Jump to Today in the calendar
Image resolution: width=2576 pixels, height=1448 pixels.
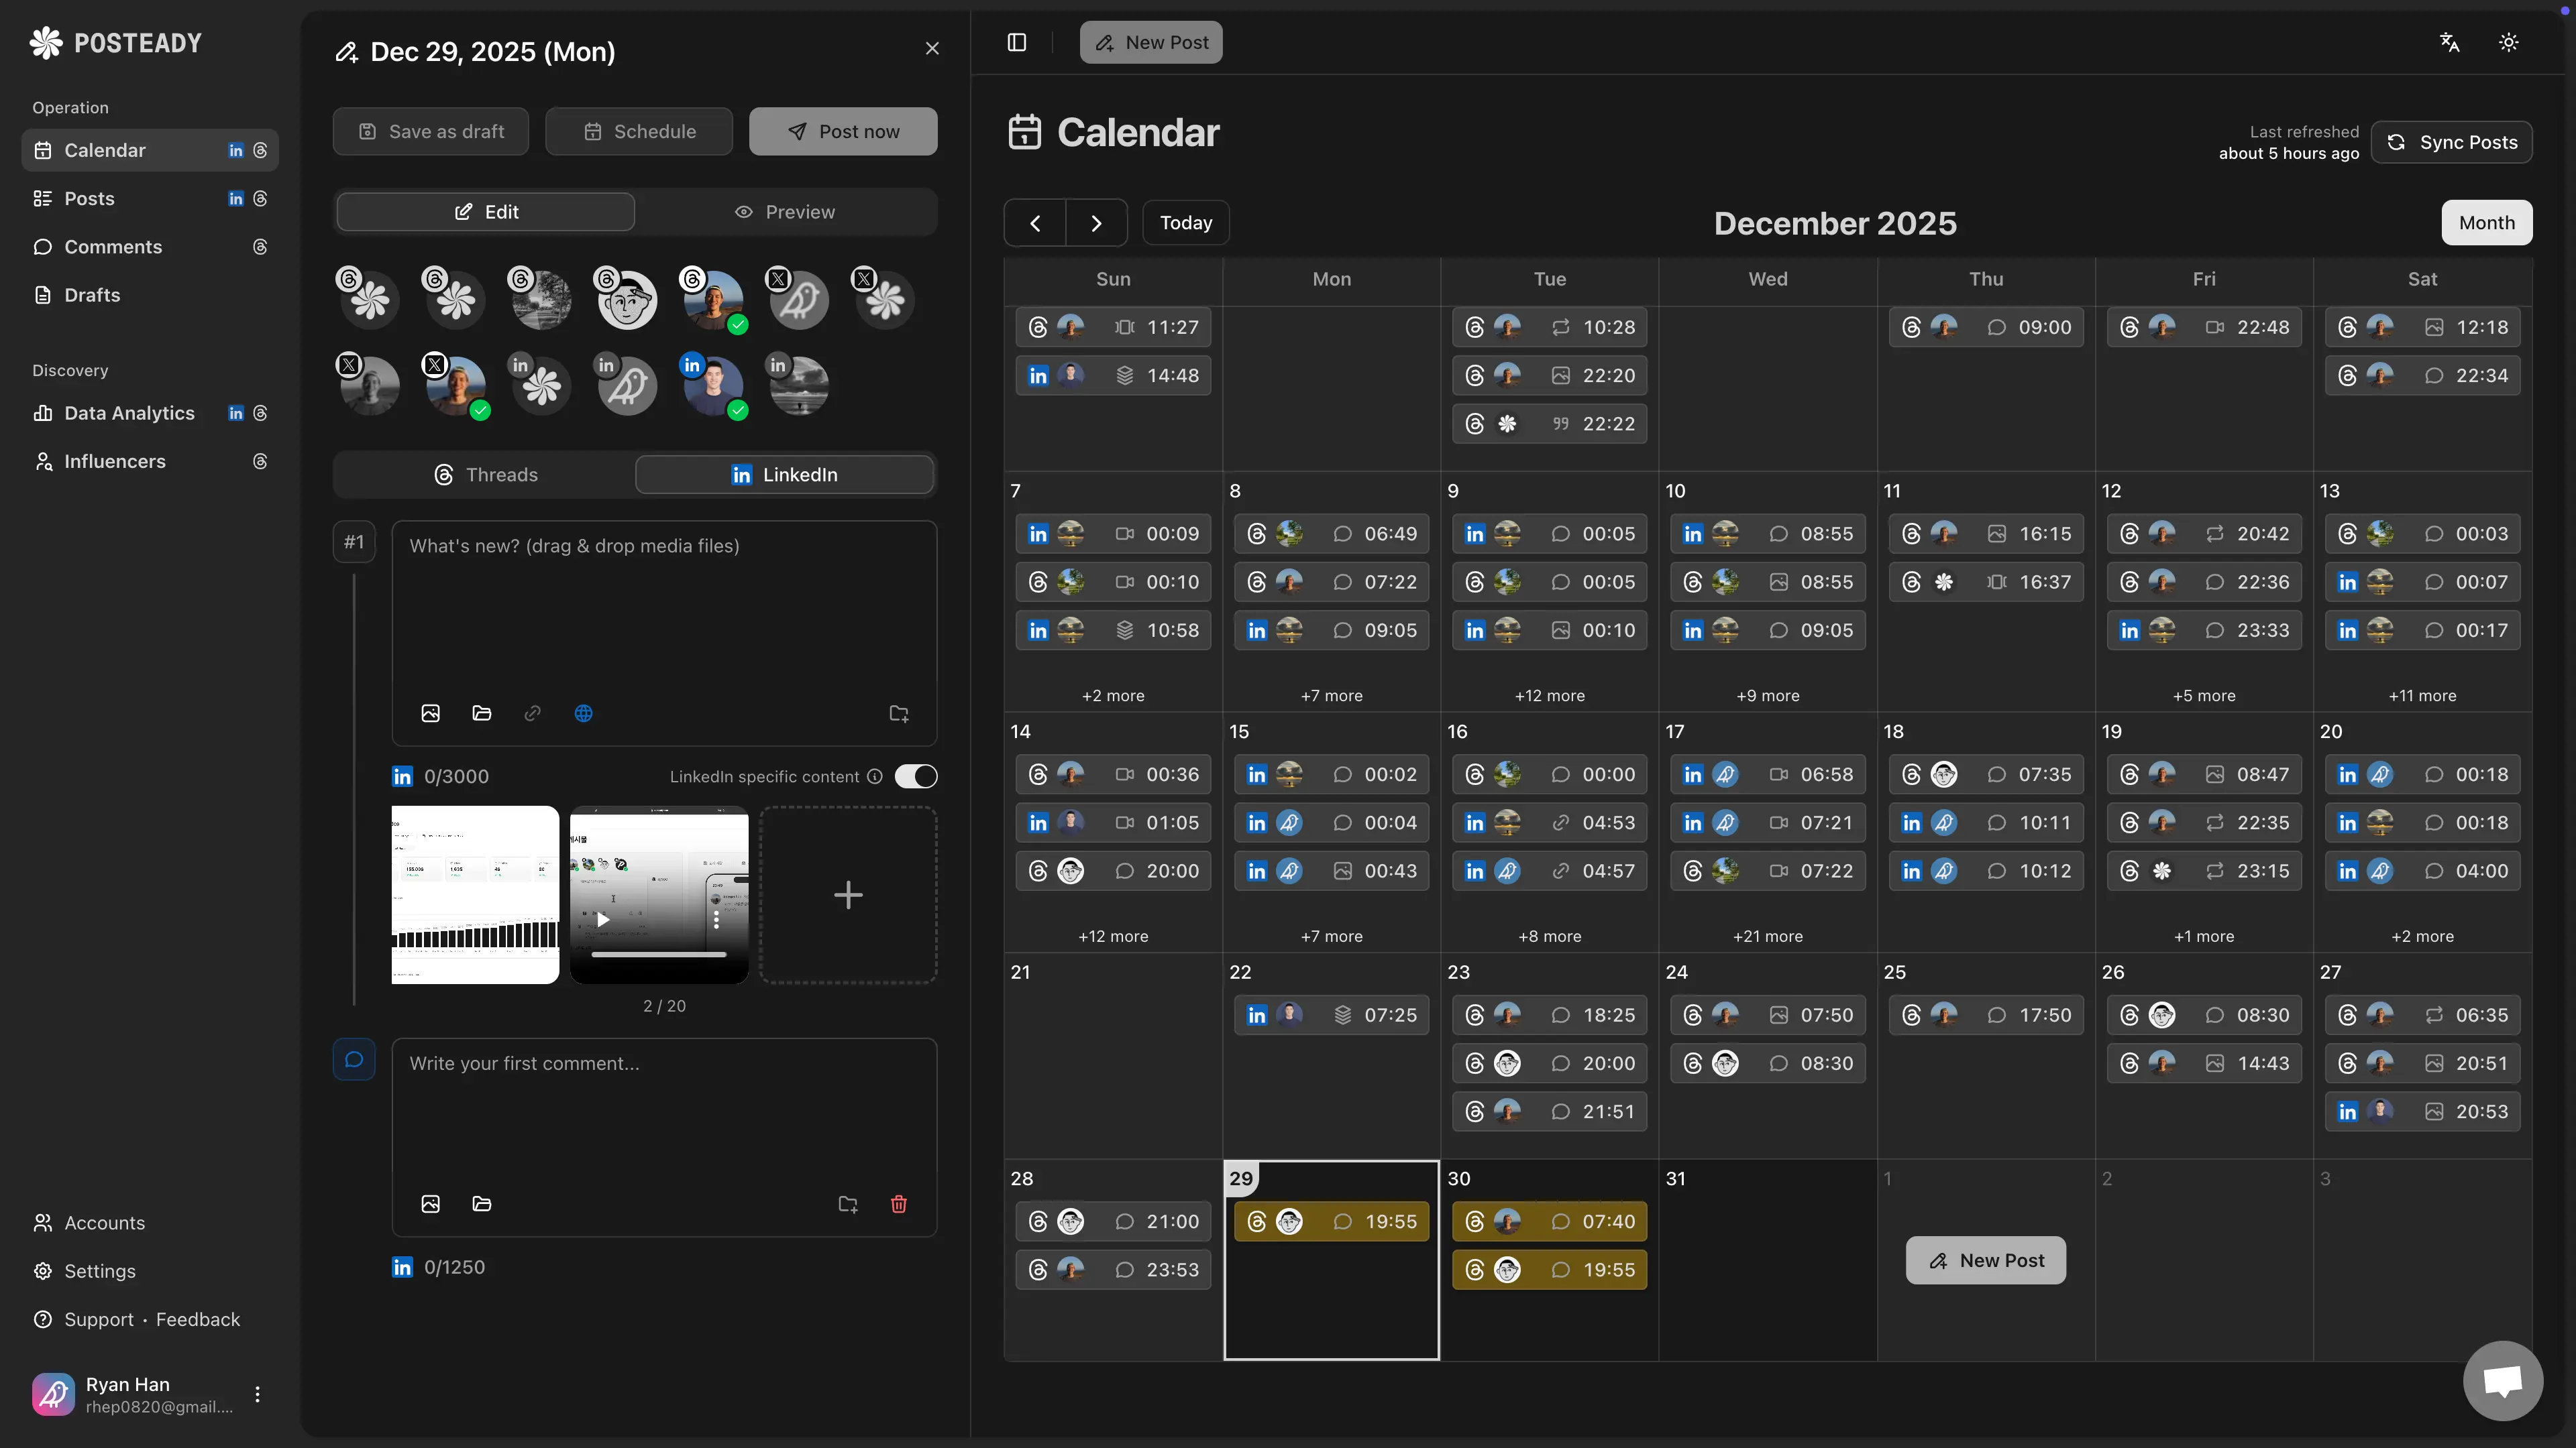(x=1185, y=222)
